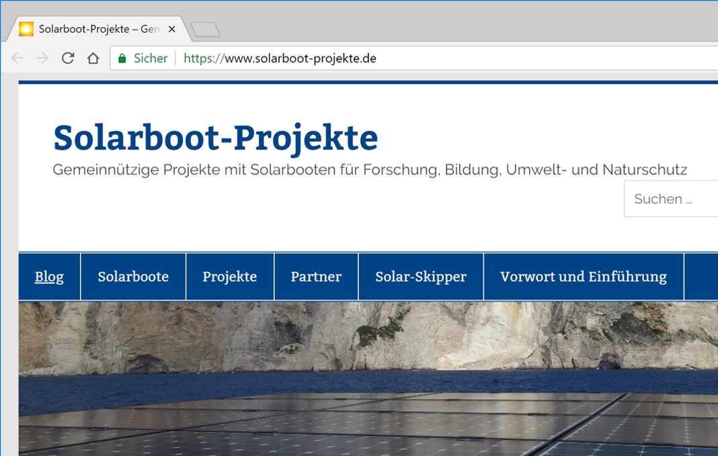Close the Solarboot-Projekte tab
718x456 pixels.
[172, 30]
